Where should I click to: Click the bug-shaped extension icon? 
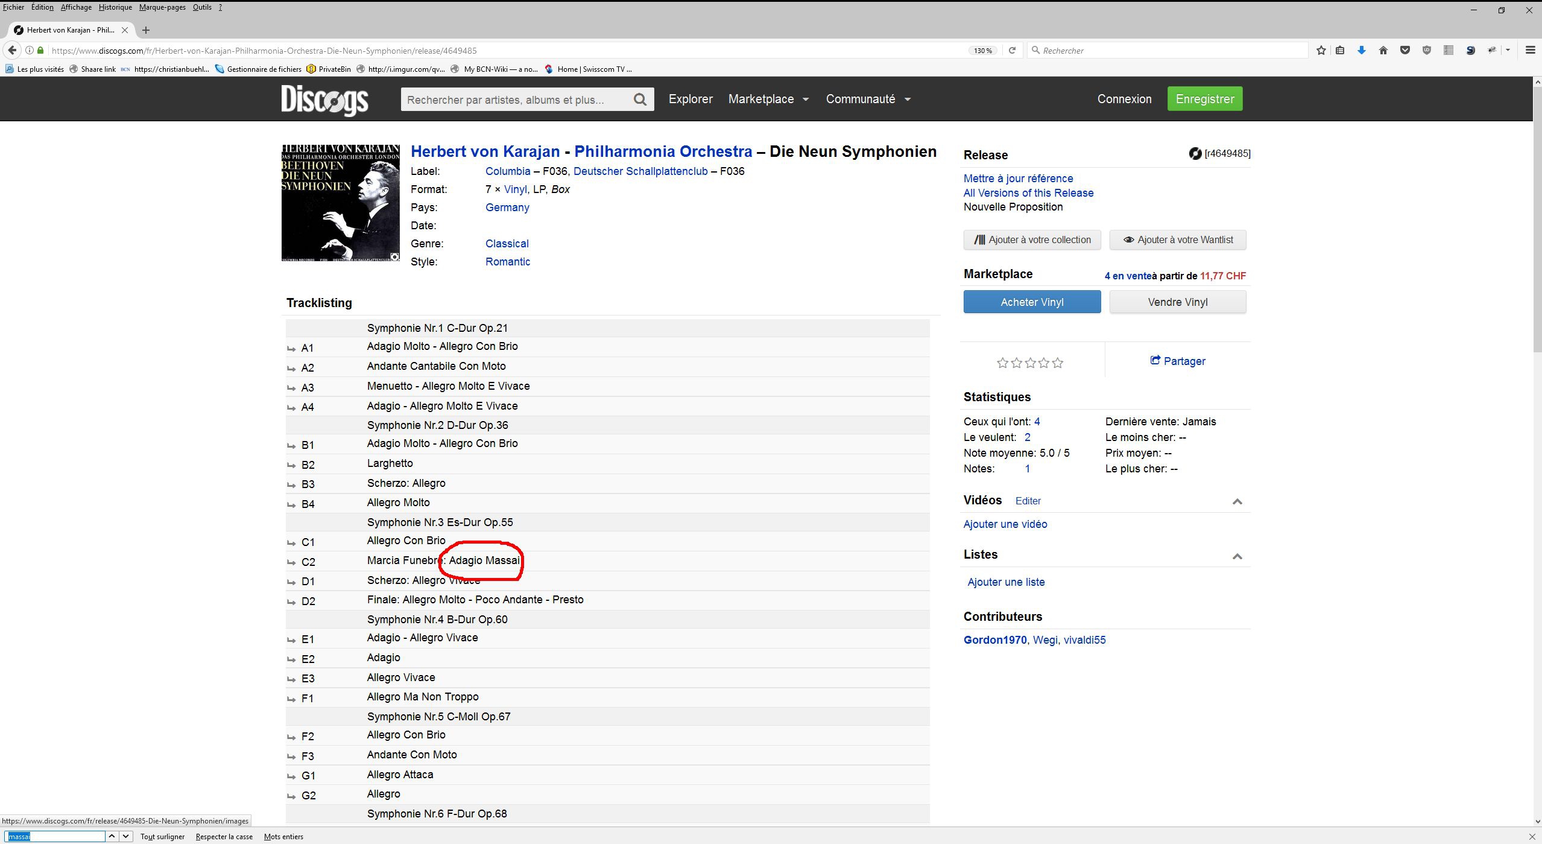(1492, 50)
